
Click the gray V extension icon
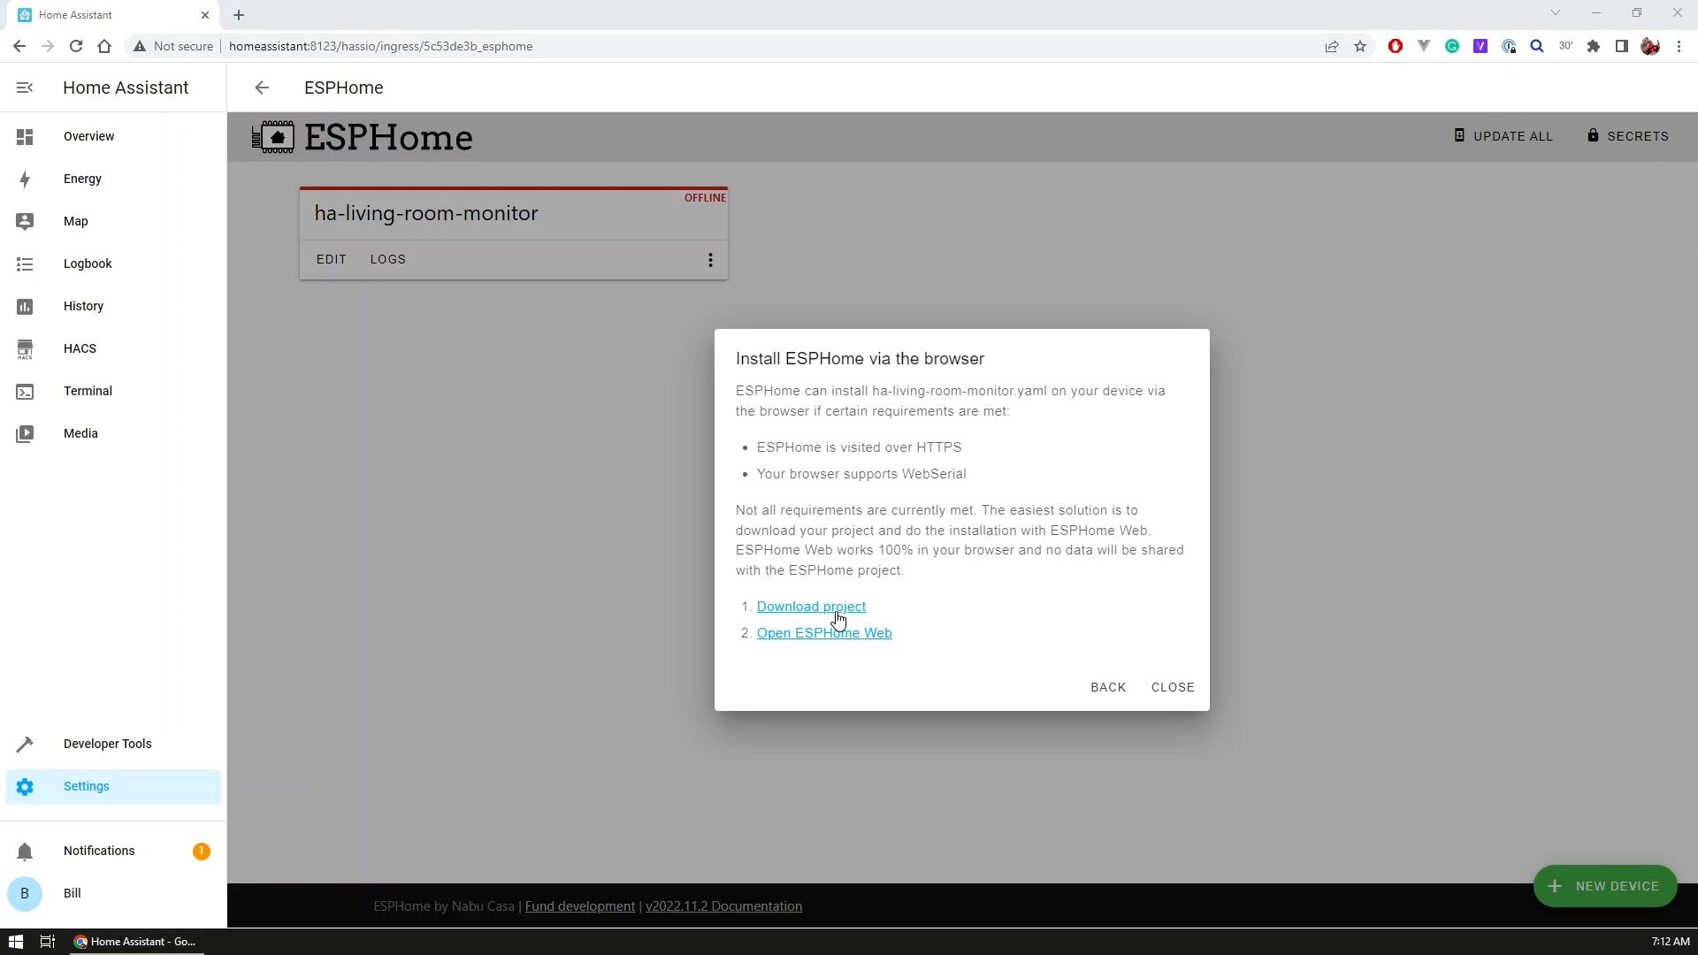1424,46
